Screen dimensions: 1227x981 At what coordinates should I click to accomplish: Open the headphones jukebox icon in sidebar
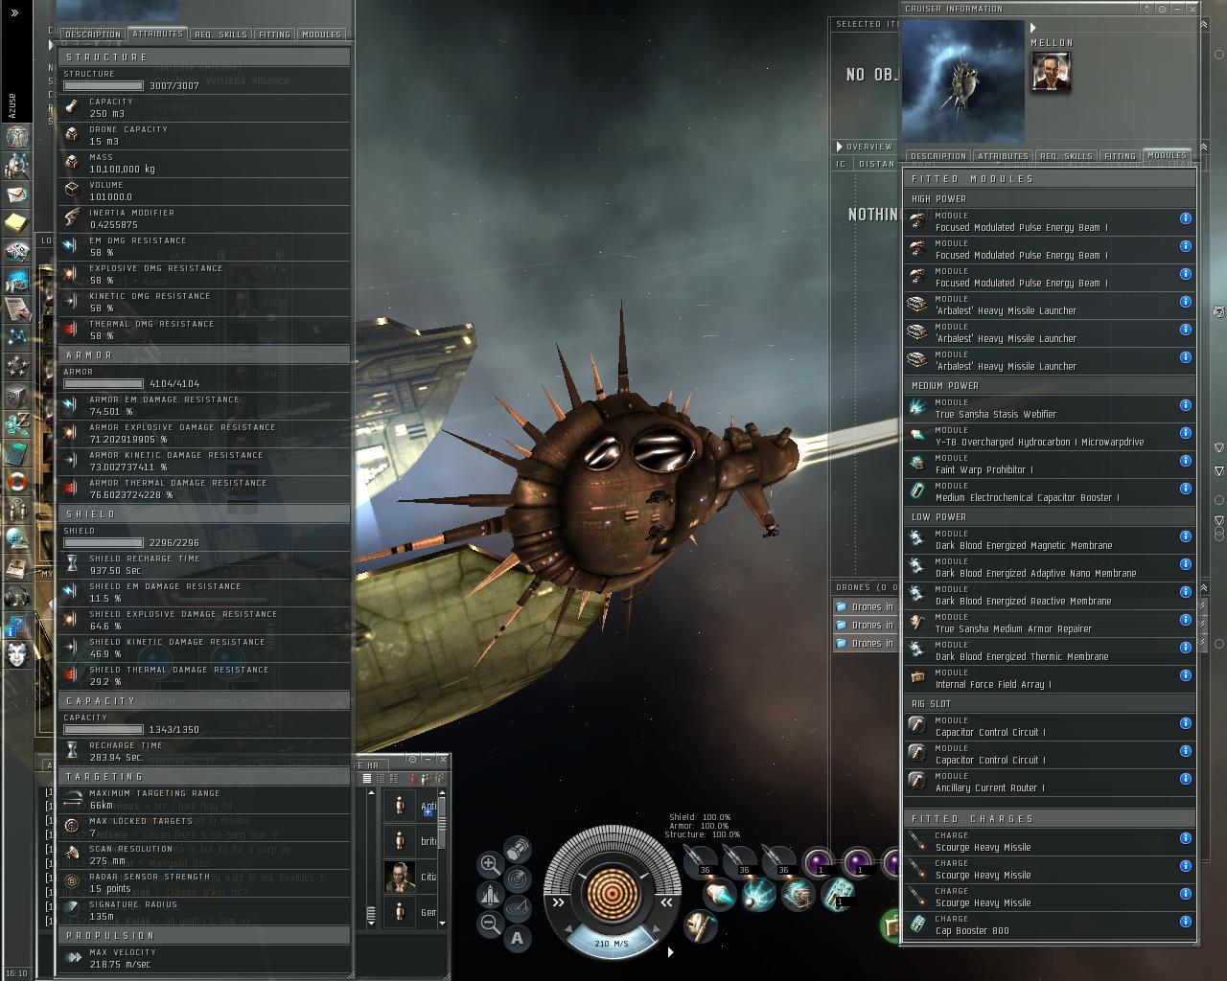point(16,597)
